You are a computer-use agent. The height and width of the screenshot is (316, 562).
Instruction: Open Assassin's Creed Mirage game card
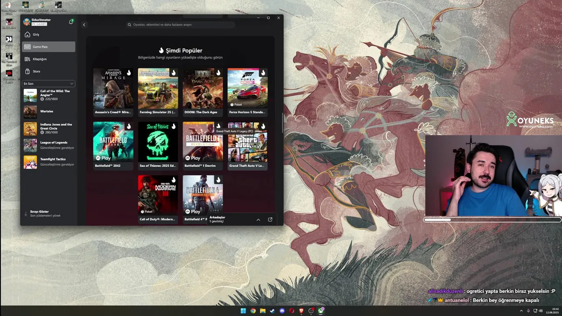coord(113,92)
